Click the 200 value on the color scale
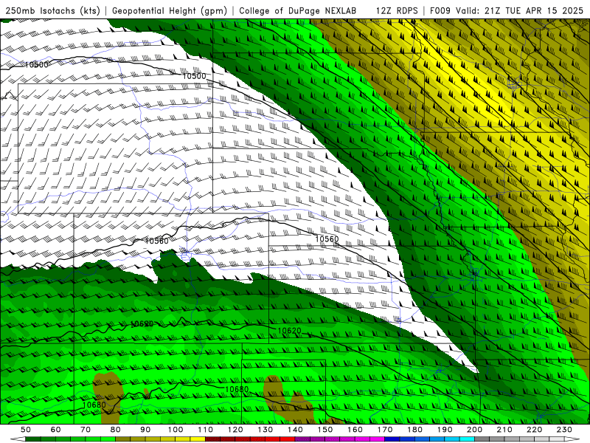 point(474,430)
